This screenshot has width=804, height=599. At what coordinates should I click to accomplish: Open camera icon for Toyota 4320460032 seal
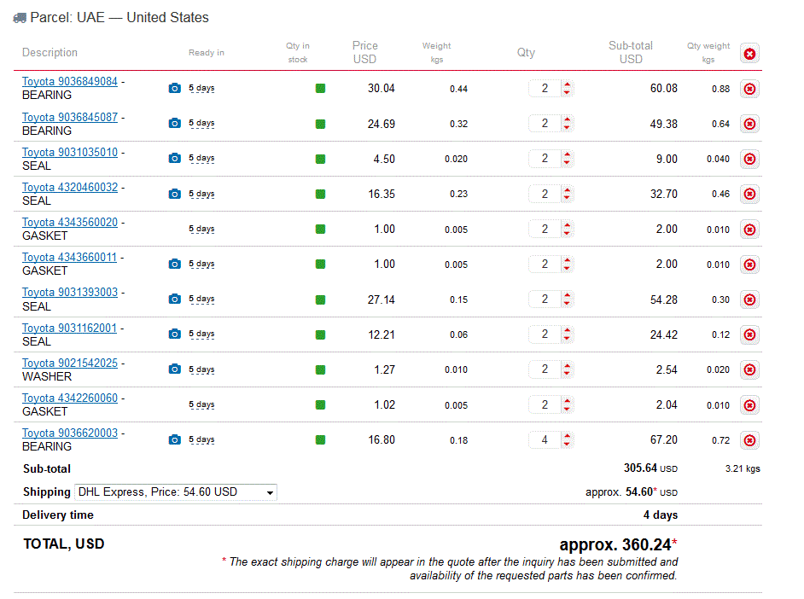coord(174,194)
